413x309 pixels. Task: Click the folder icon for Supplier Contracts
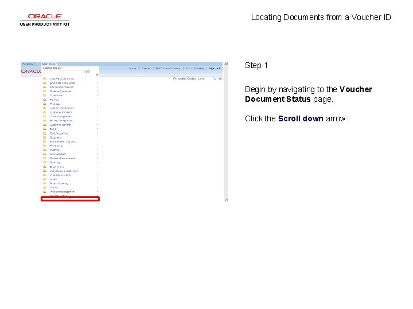pyautogui.click(x=45, y=91)
